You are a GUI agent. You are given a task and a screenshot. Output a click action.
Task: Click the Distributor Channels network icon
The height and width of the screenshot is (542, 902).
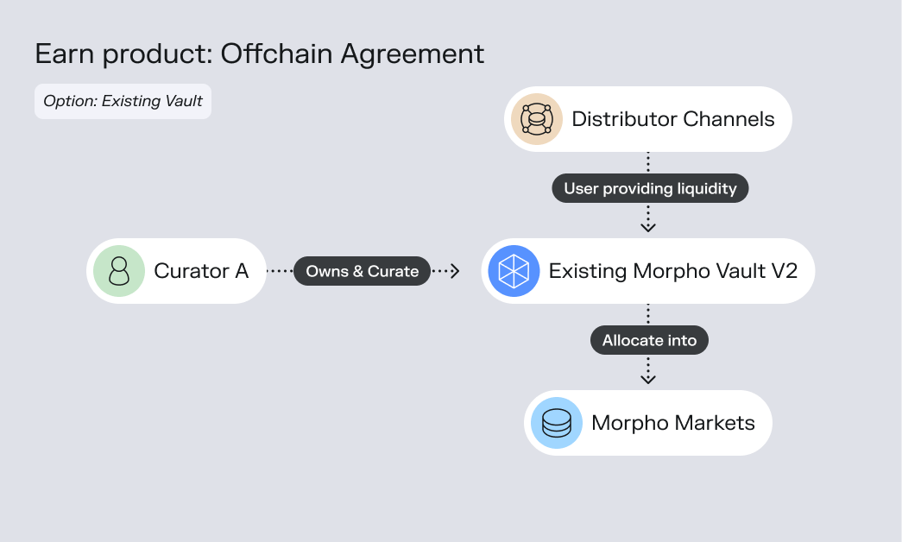click(537, 119)
